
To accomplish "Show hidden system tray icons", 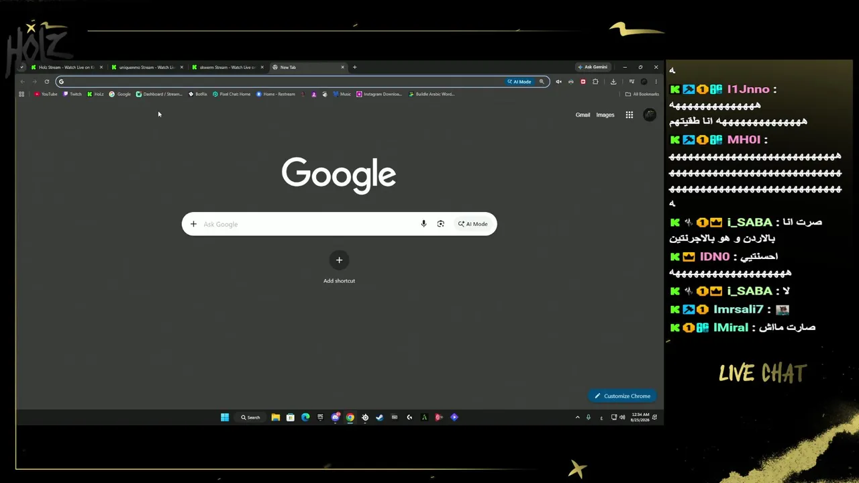I will [577, 417].
